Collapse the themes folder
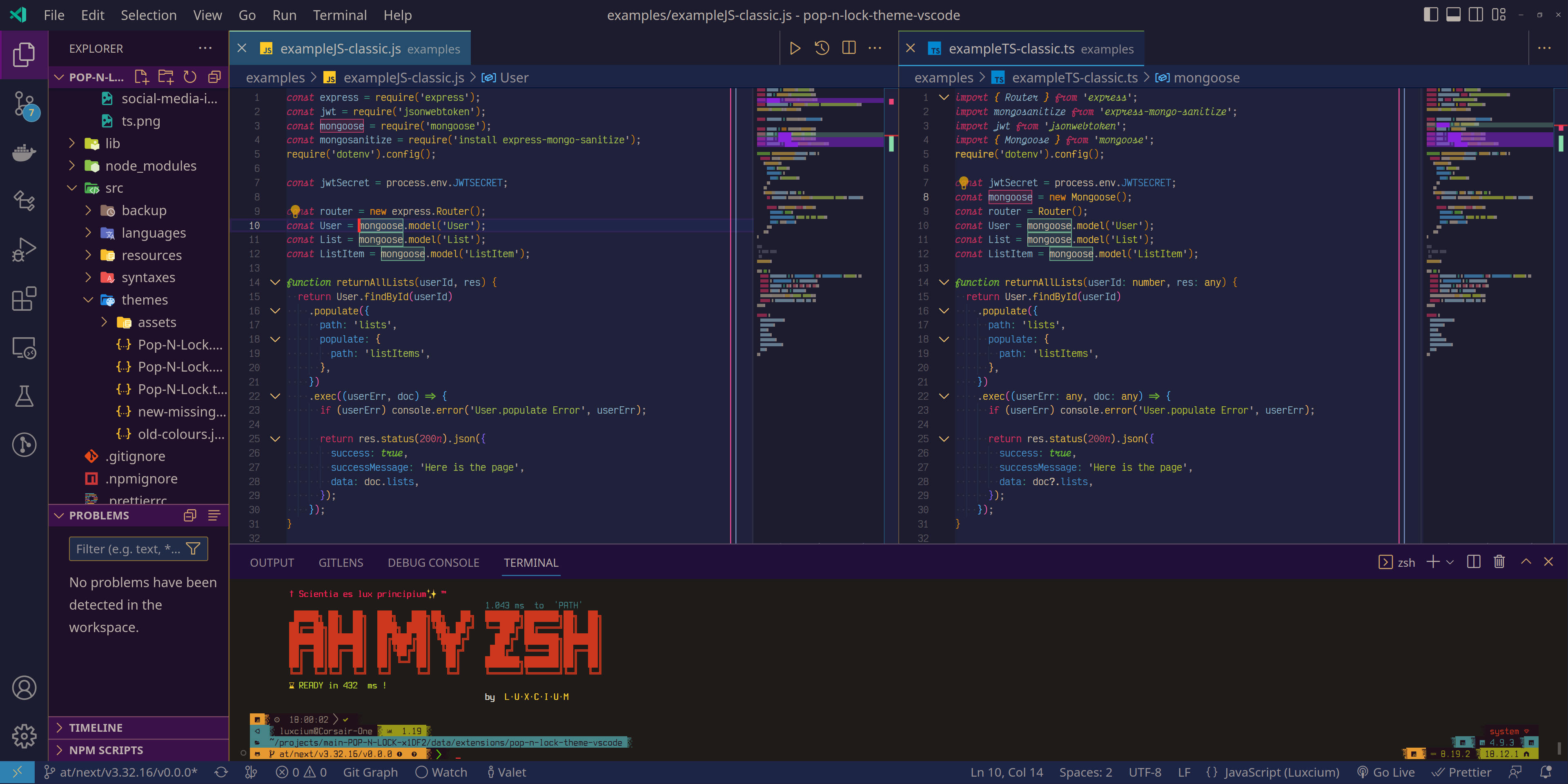The image size is (1568, 784). 88,300
